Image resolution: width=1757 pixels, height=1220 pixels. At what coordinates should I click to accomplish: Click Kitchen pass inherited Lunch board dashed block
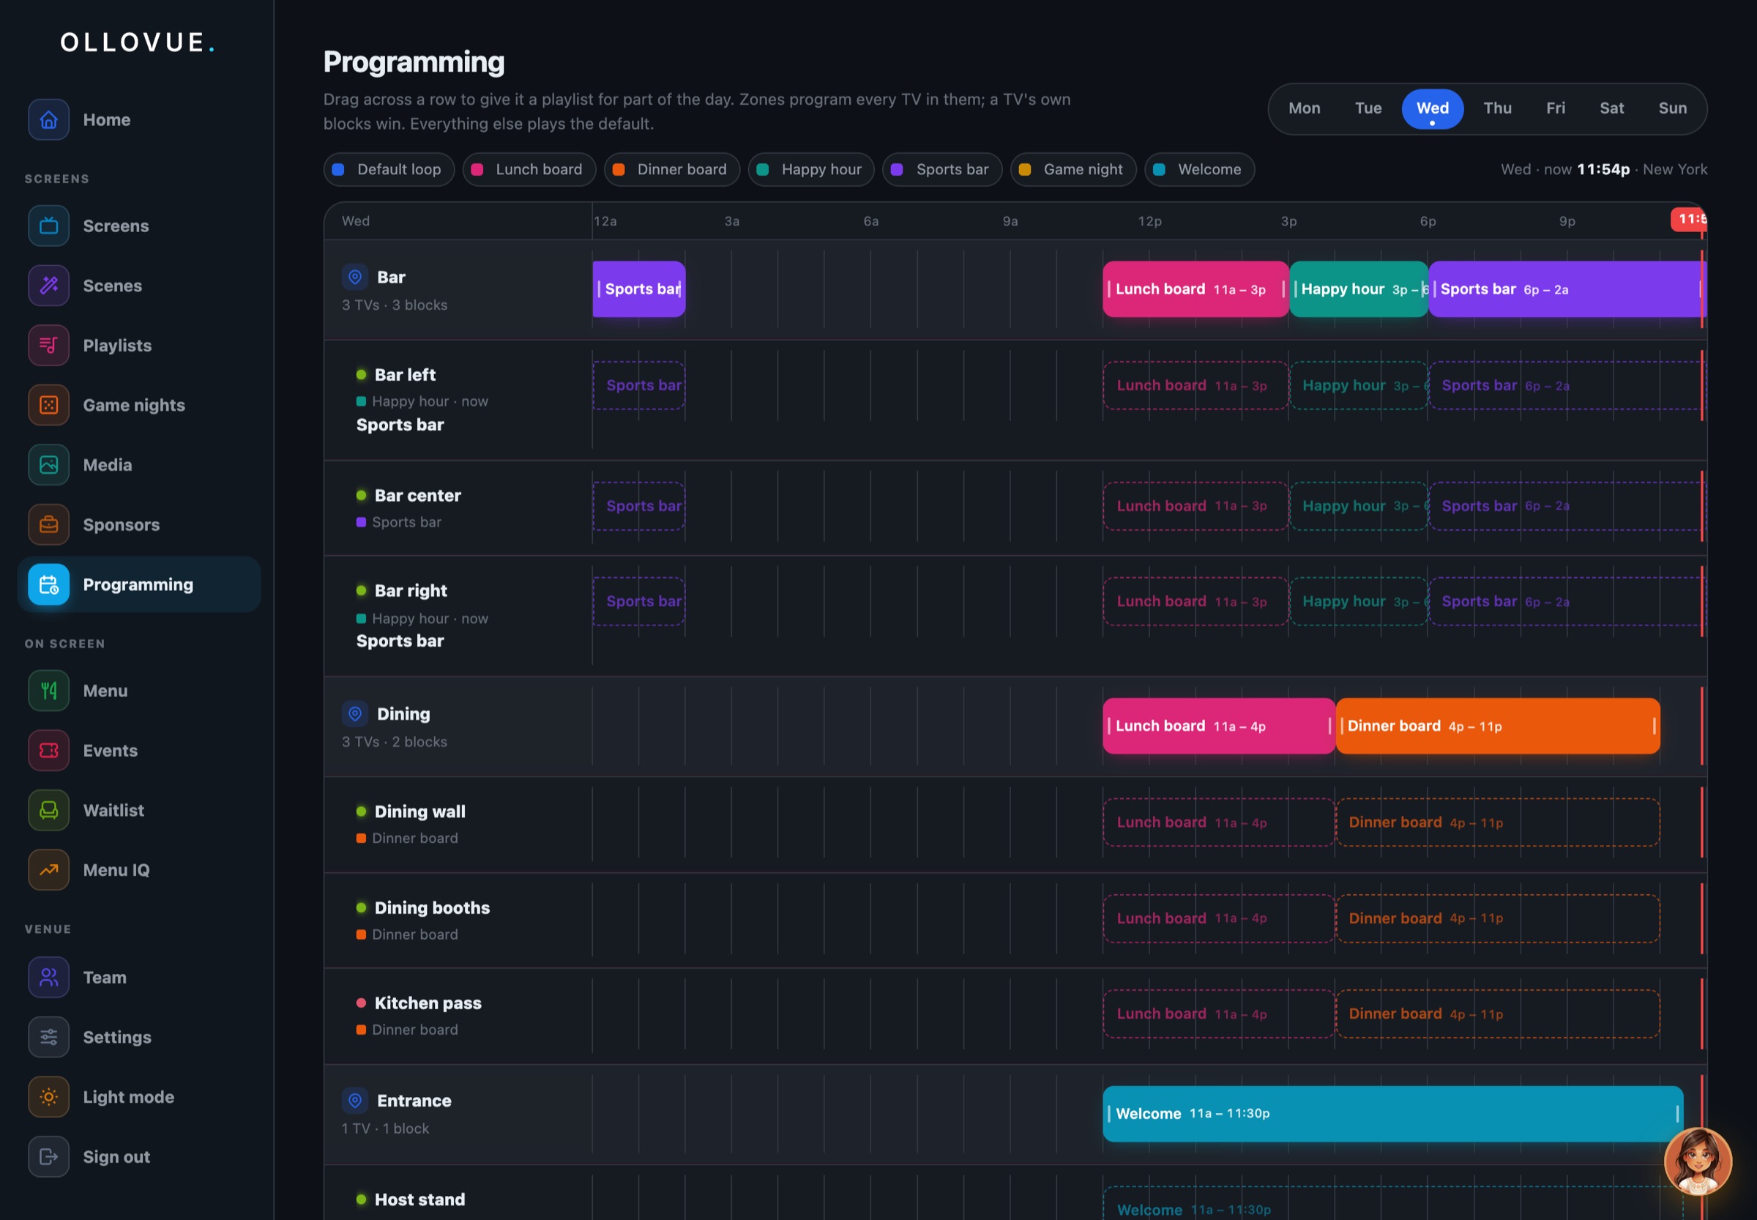[x=1219, y=1014]
